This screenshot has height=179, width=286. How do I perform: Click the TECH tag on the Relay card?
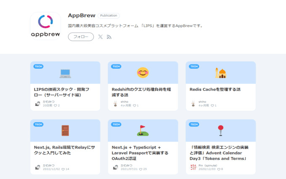click(38, 124)
